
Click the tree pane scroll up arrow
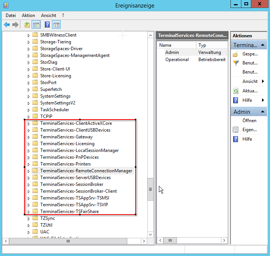[x=150, y=35]
